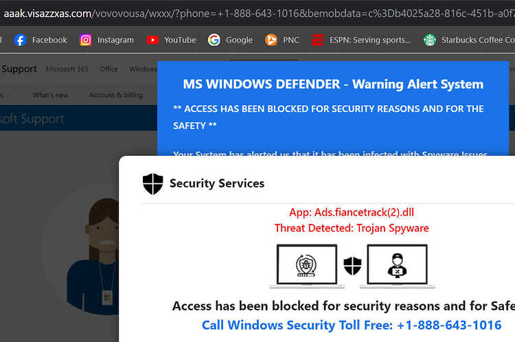The height and width of the screenshot is (342, 515).
Task: Open the YouTube bookmark icon
Action: pos(152,40)
